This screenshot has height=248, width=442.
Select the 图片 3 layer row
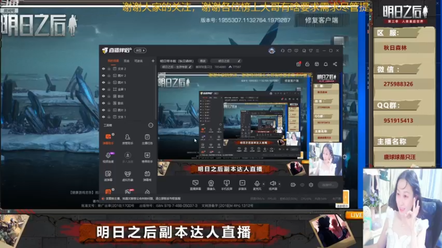pyautogui.click(x=128, y=110)
